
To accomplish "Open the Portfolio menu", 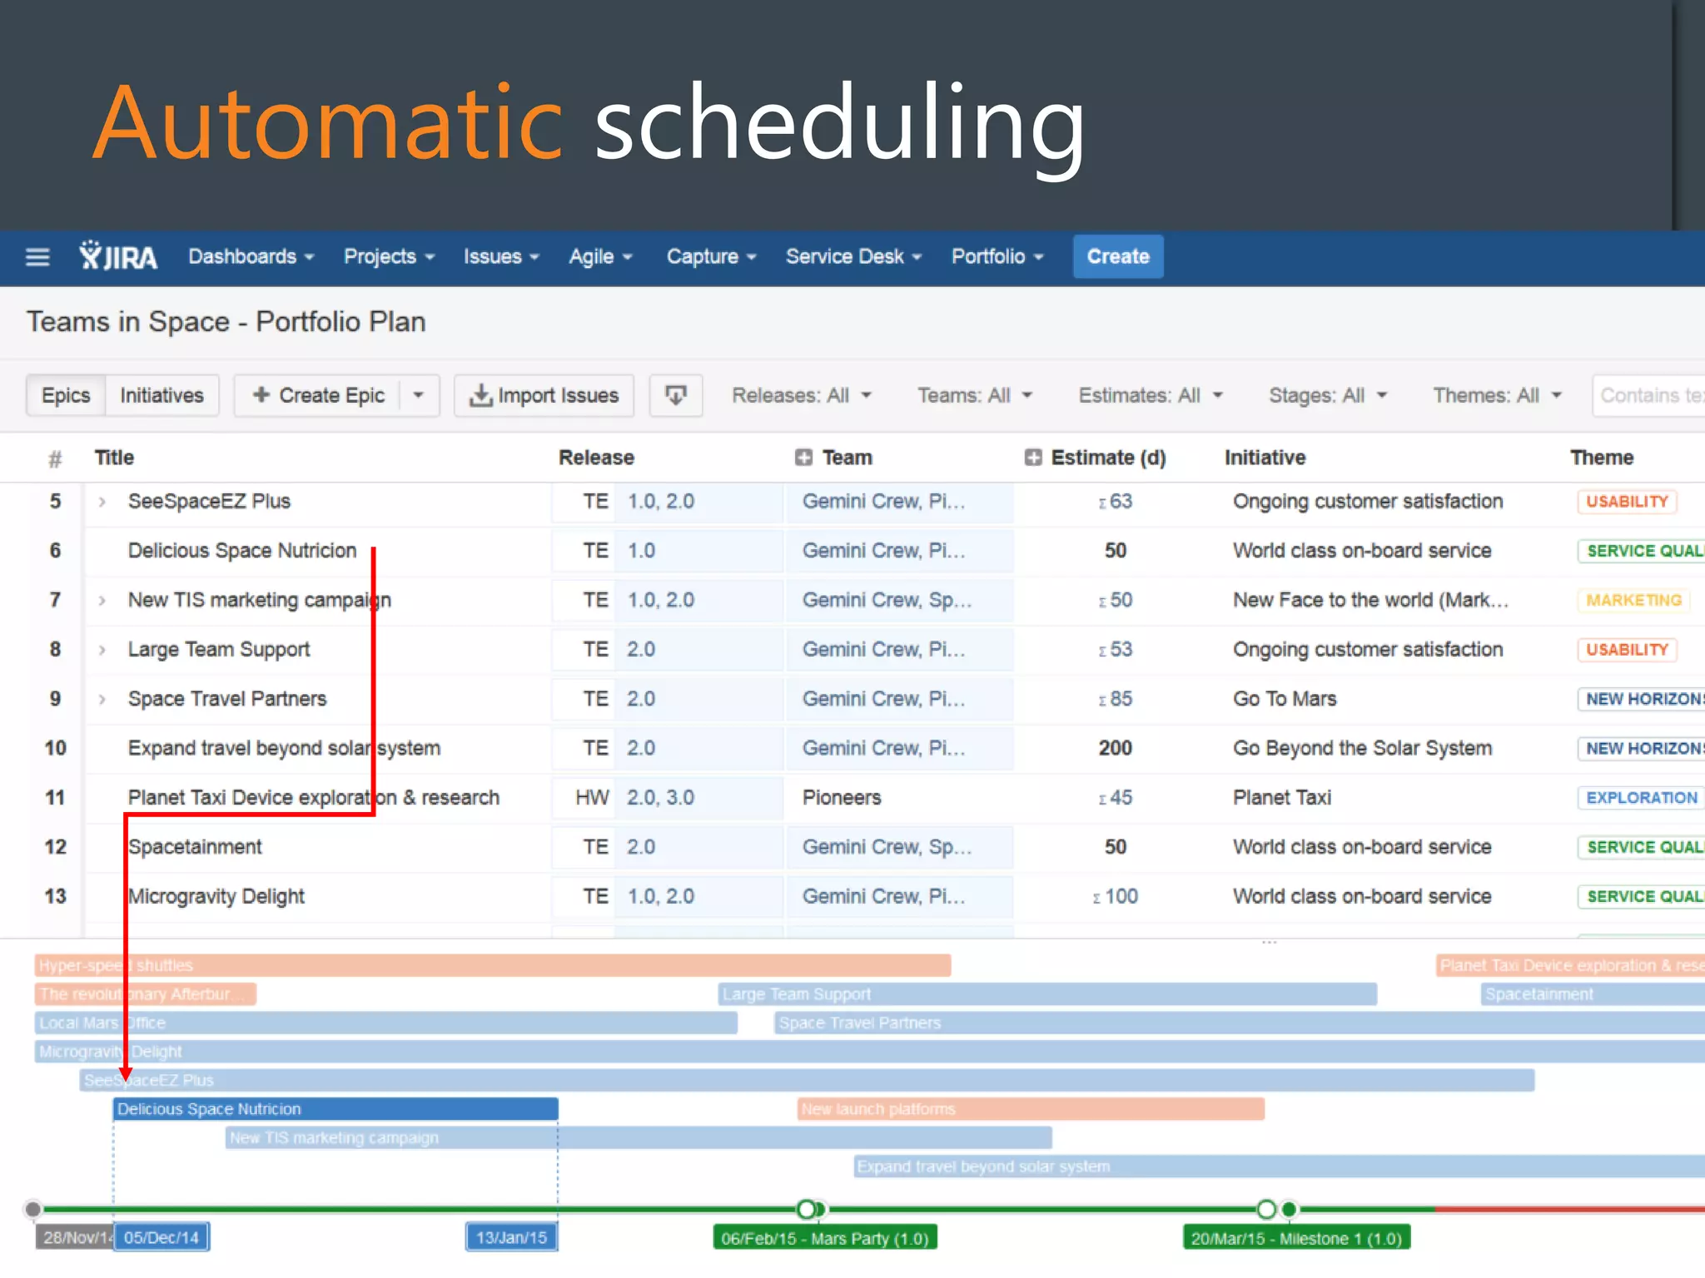I will pyautogui.click(x=997, y=256).
